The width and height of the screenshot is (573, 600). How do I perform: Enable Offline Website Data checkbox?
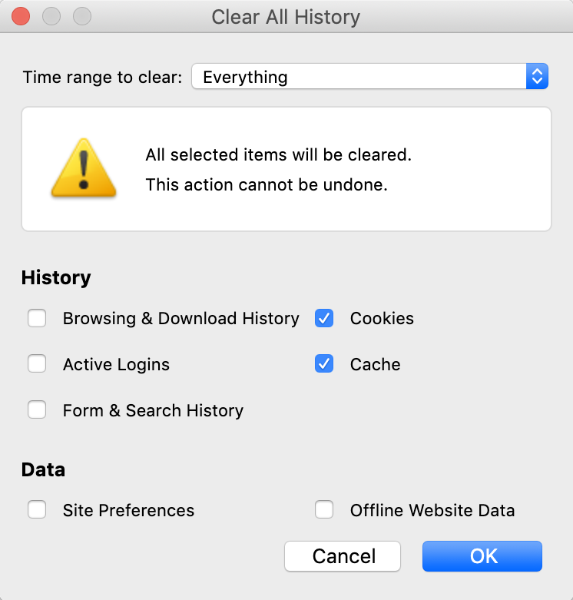324,509
